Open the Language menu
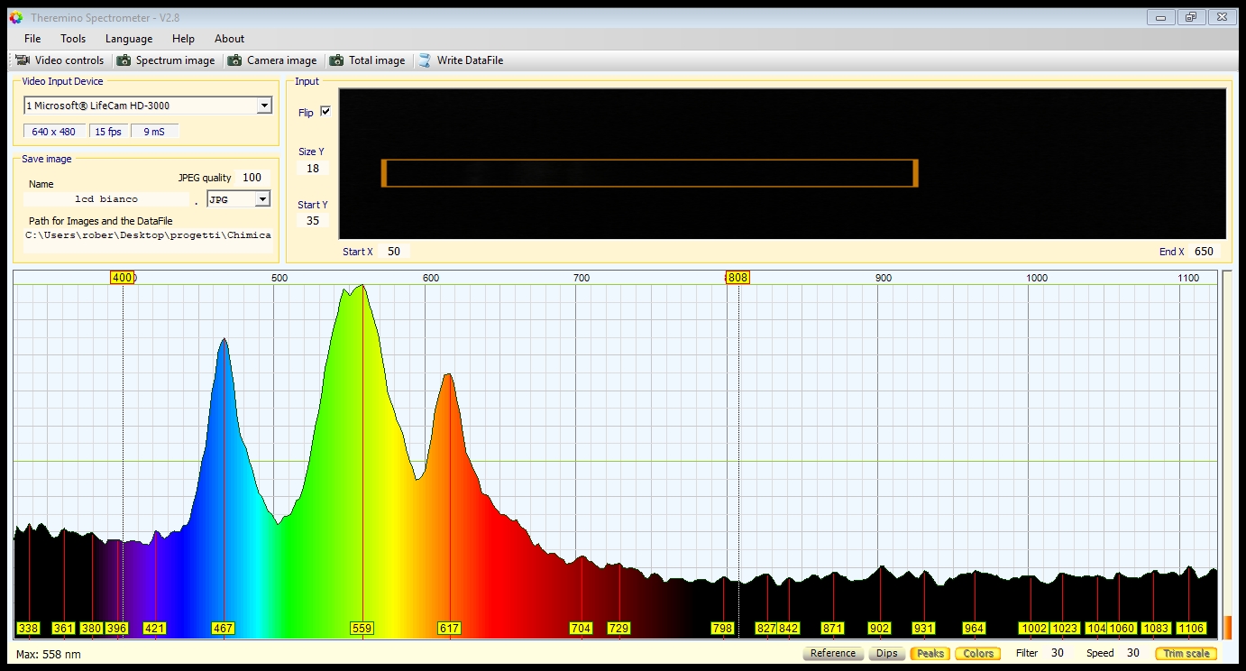1246x671 pixels. [129, 39]
